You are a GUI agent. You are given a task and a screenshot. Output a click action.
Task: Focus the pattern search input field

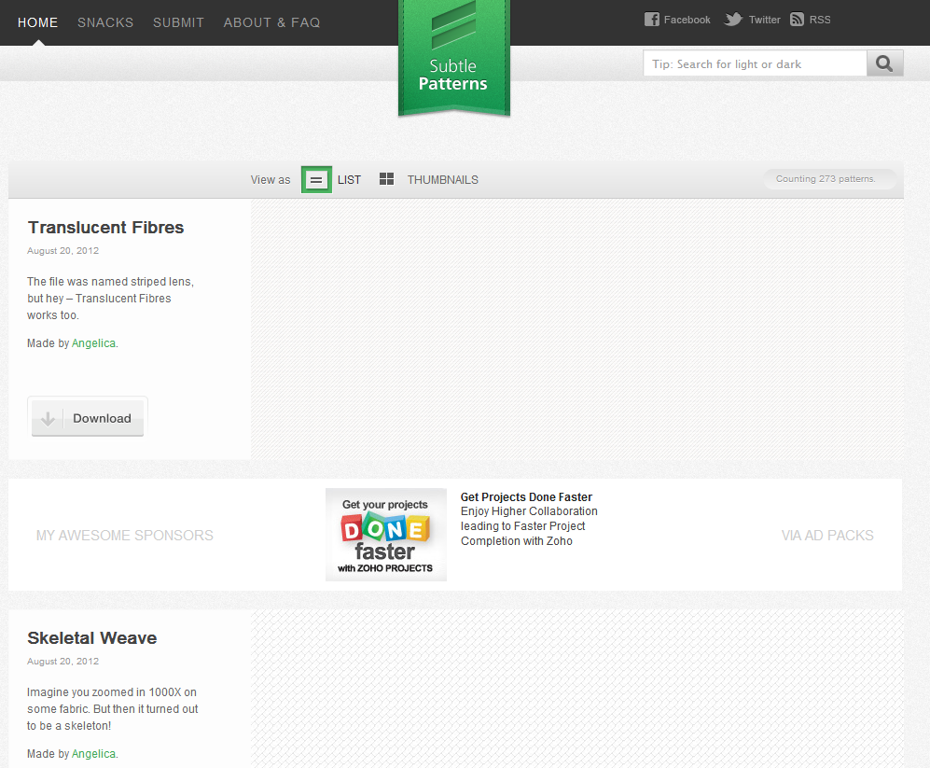[755, 63]
